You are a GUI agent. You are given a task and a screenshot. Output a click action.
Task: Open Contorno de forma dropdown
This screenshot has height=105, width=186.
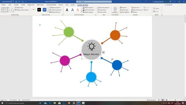tap(56, 10)
